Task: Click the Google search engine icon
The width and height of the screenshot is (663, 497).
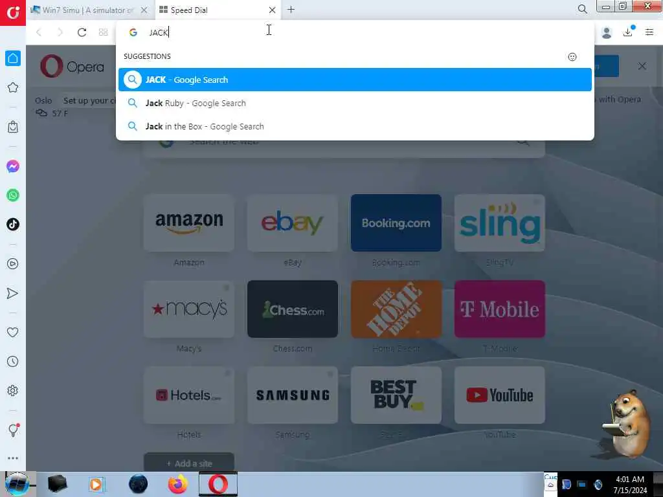Action: coord(133,32)
